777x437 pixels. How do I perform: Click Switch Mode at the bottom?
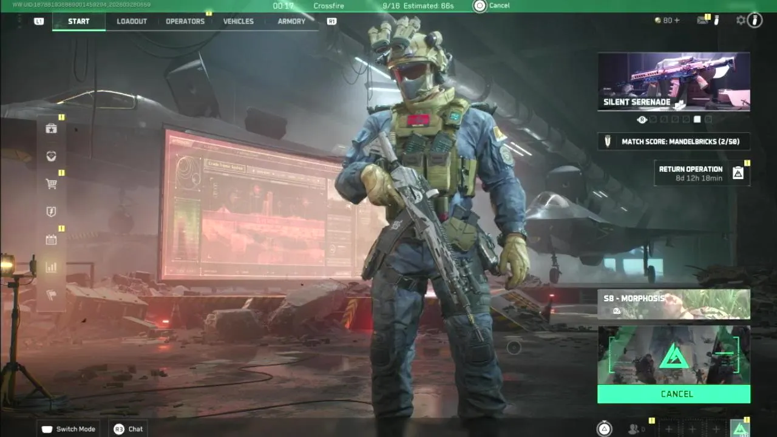tap(69, 429)
